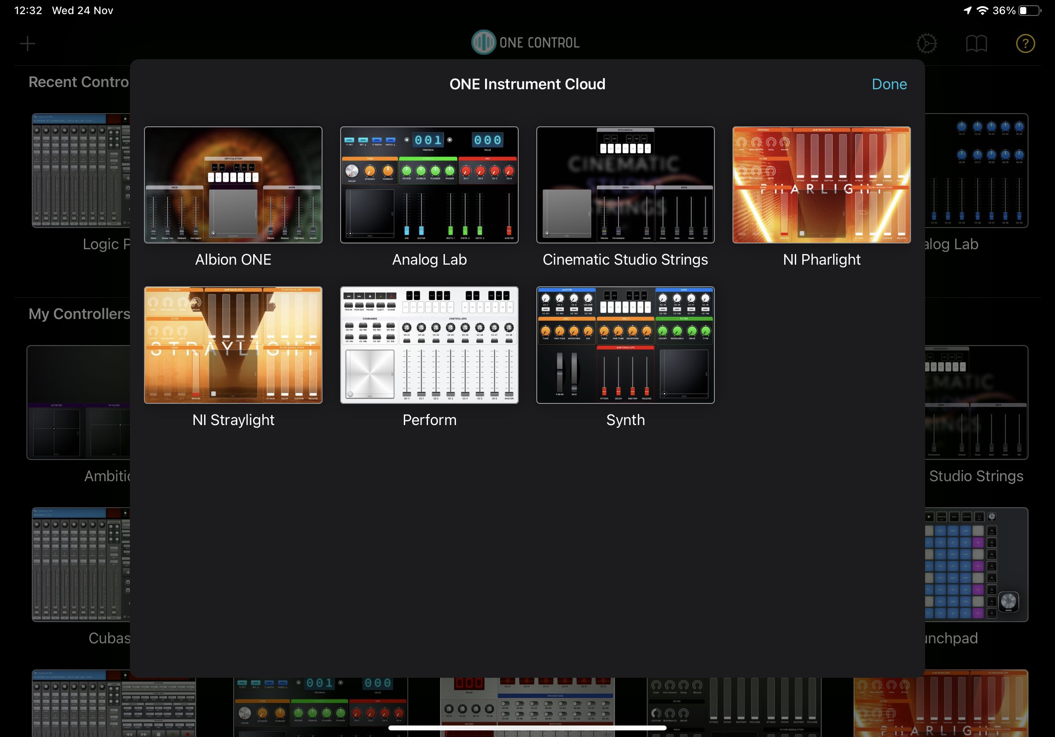
Task: Click the NI Pharlight label
Action: pos(822,260)
